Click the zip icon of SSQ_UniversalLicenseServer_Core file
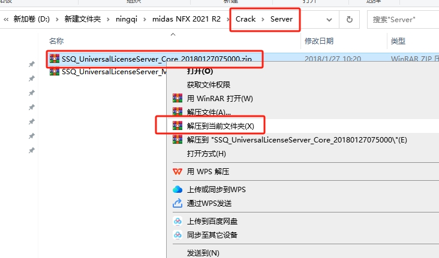This screenshot has width=439, height=258. tap(55, 59)
